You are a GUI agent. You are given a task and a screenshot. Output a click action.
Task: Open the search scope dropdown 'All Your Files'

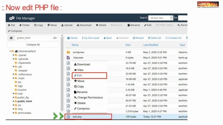point(161,18)
